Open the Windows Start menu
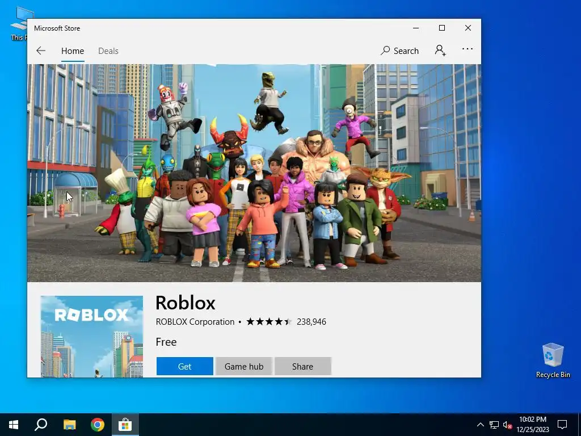 [14, 425]
